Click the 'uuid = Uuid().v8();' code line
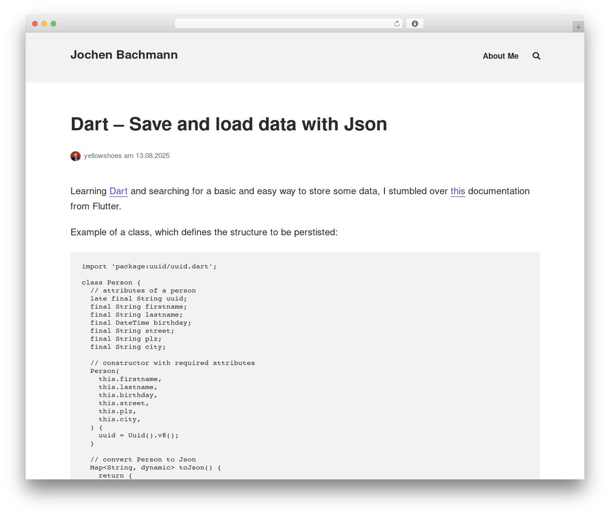The image size is (610, 516). (x=139, y=436)
